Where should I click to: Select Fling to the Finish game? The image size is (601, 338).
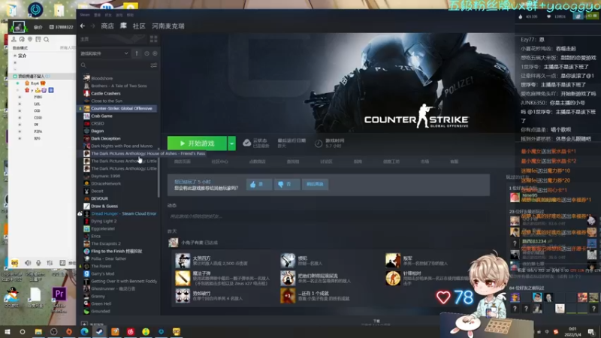[x=116, y=251]
